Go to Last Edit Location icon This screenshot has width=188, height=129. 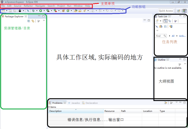107,11
